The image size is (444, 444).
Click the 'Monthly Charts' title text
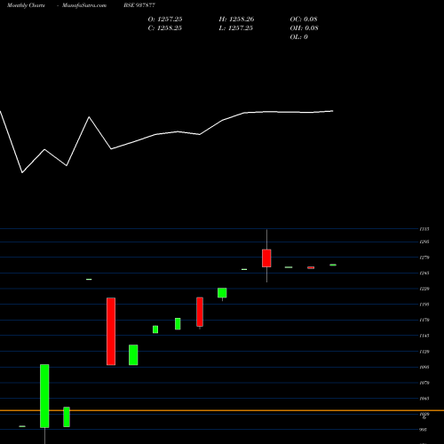coord(26,5)
